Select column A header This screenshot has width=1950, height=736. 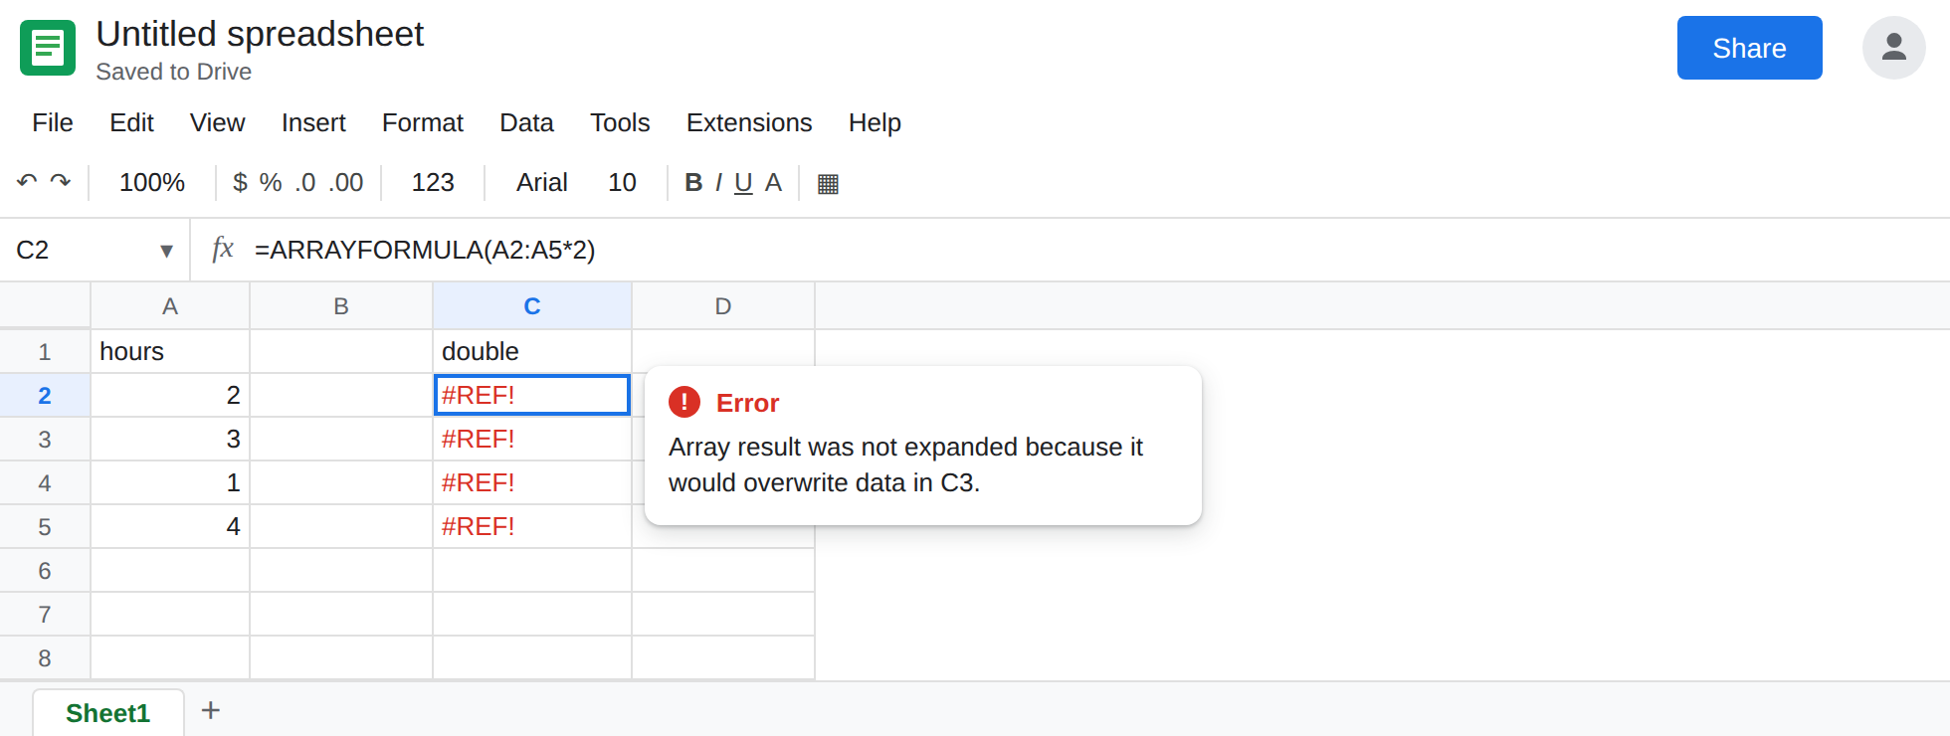[x=170, y=306]
